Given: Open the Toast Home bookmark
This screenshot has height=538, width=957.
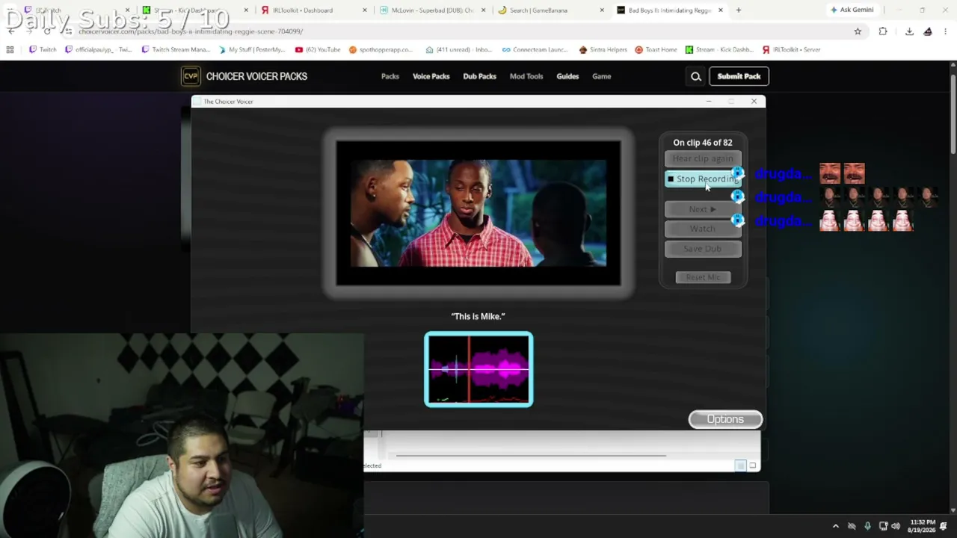Looking at the screenshot, I should tap(656, 49).
